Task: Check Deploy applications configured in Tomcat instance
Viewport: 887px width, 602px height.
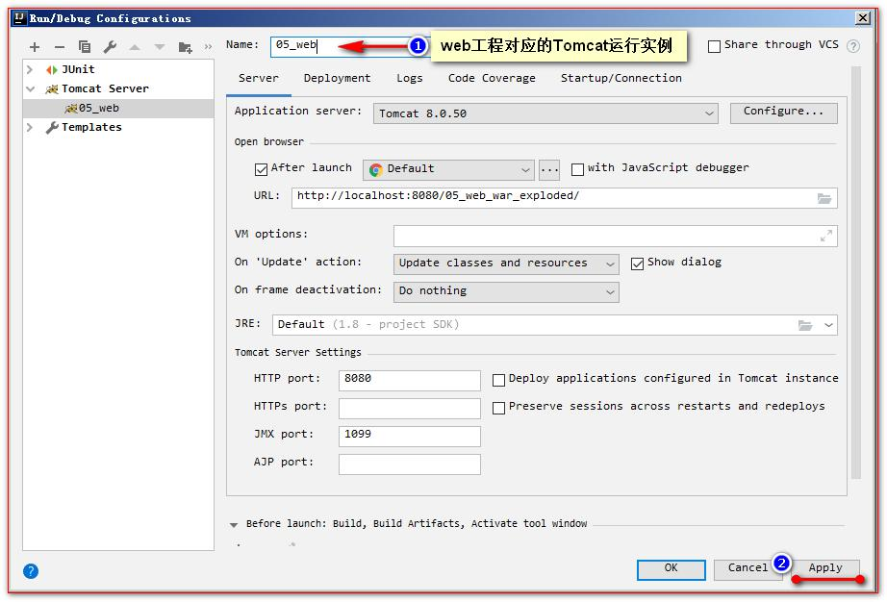Action: point(498,380)
